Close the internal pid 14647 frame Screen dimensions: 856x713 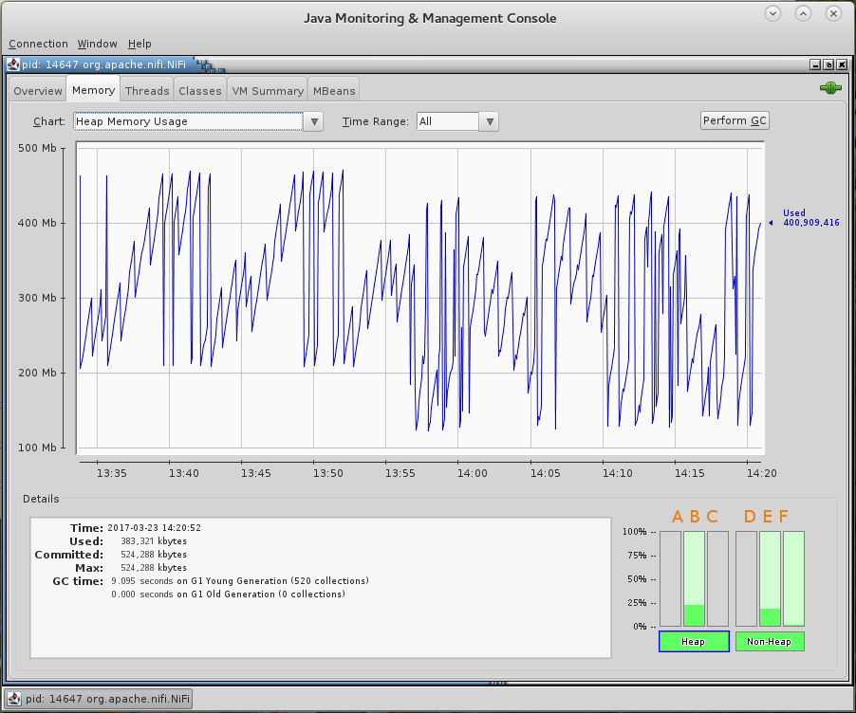842,64
